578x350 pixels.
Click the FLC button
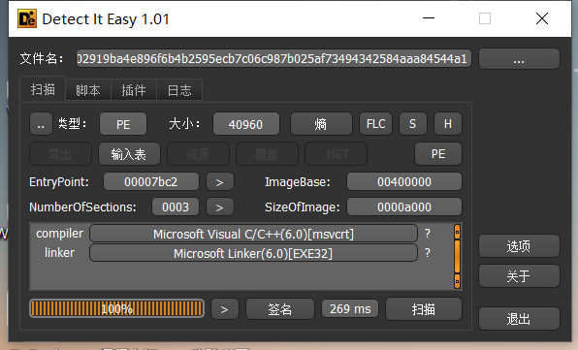[375, 124]
